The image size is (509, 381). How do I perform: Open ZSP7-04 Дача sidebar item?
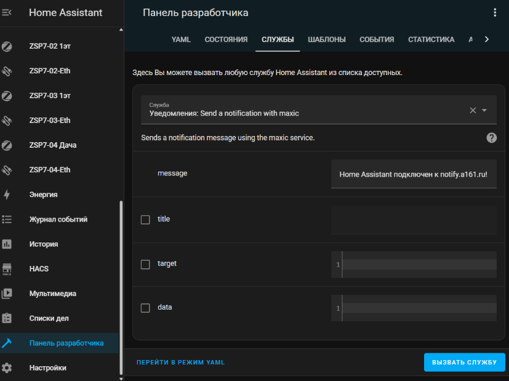(x=60, y=145)
